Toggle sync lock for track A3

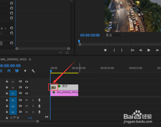click(20, 112)
